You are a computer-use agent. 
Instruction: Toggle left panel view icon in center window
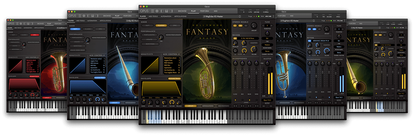coord(162,11)
